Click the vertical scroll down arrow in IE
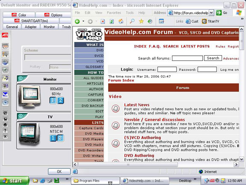The width and height of the screenshot is (246, 185). [242, 159]
